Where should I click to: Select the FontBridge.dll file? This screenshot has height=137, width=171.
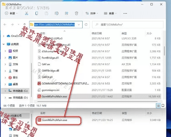click(x=50, y=58)
